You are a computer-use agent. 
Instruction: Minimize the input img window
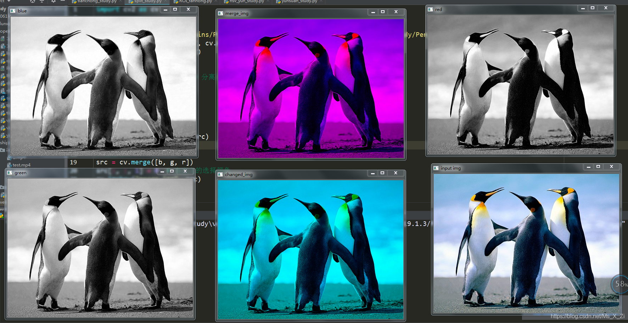point(589,167)
